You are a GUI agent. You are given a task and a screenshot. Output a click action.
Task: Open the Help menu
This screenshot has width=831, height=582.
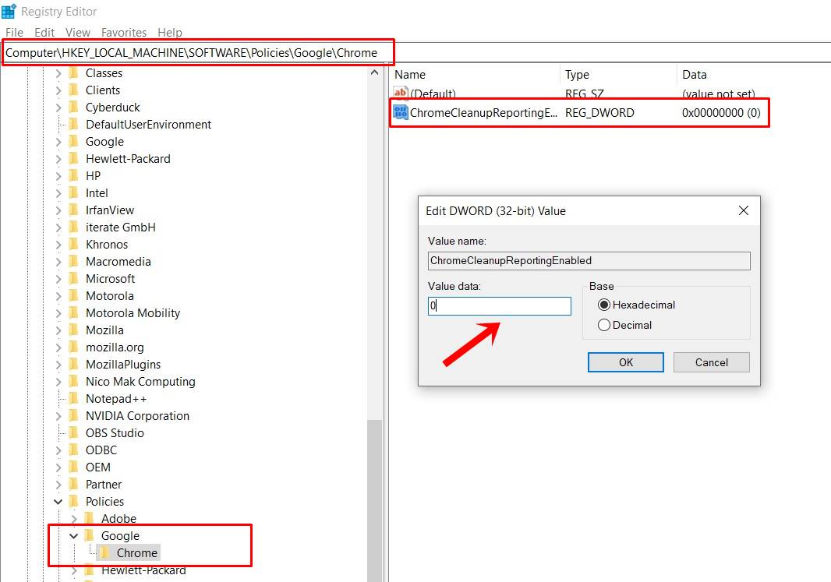(170, 32)
